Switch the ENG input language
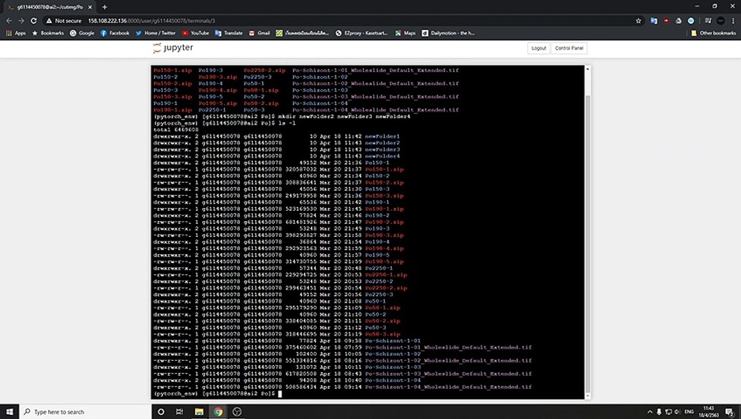This screenshot has height=419, width=741. 688,411
